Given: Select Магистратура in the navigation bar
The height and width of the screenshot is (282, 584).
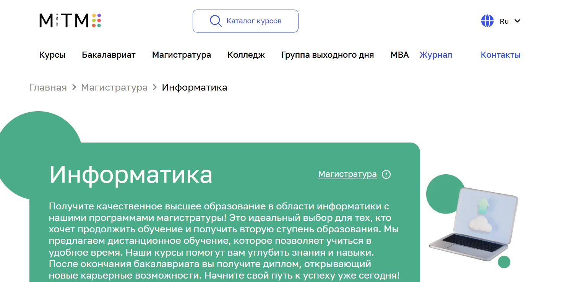Looking at the screenshot, I should tap(182, 55).
